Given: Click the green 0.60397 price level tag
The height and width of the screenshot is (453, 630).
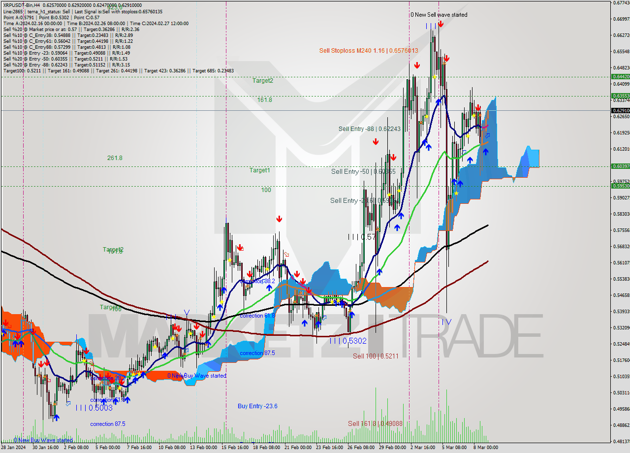Looking at the screenshot, I should click(x=620, y=166).
